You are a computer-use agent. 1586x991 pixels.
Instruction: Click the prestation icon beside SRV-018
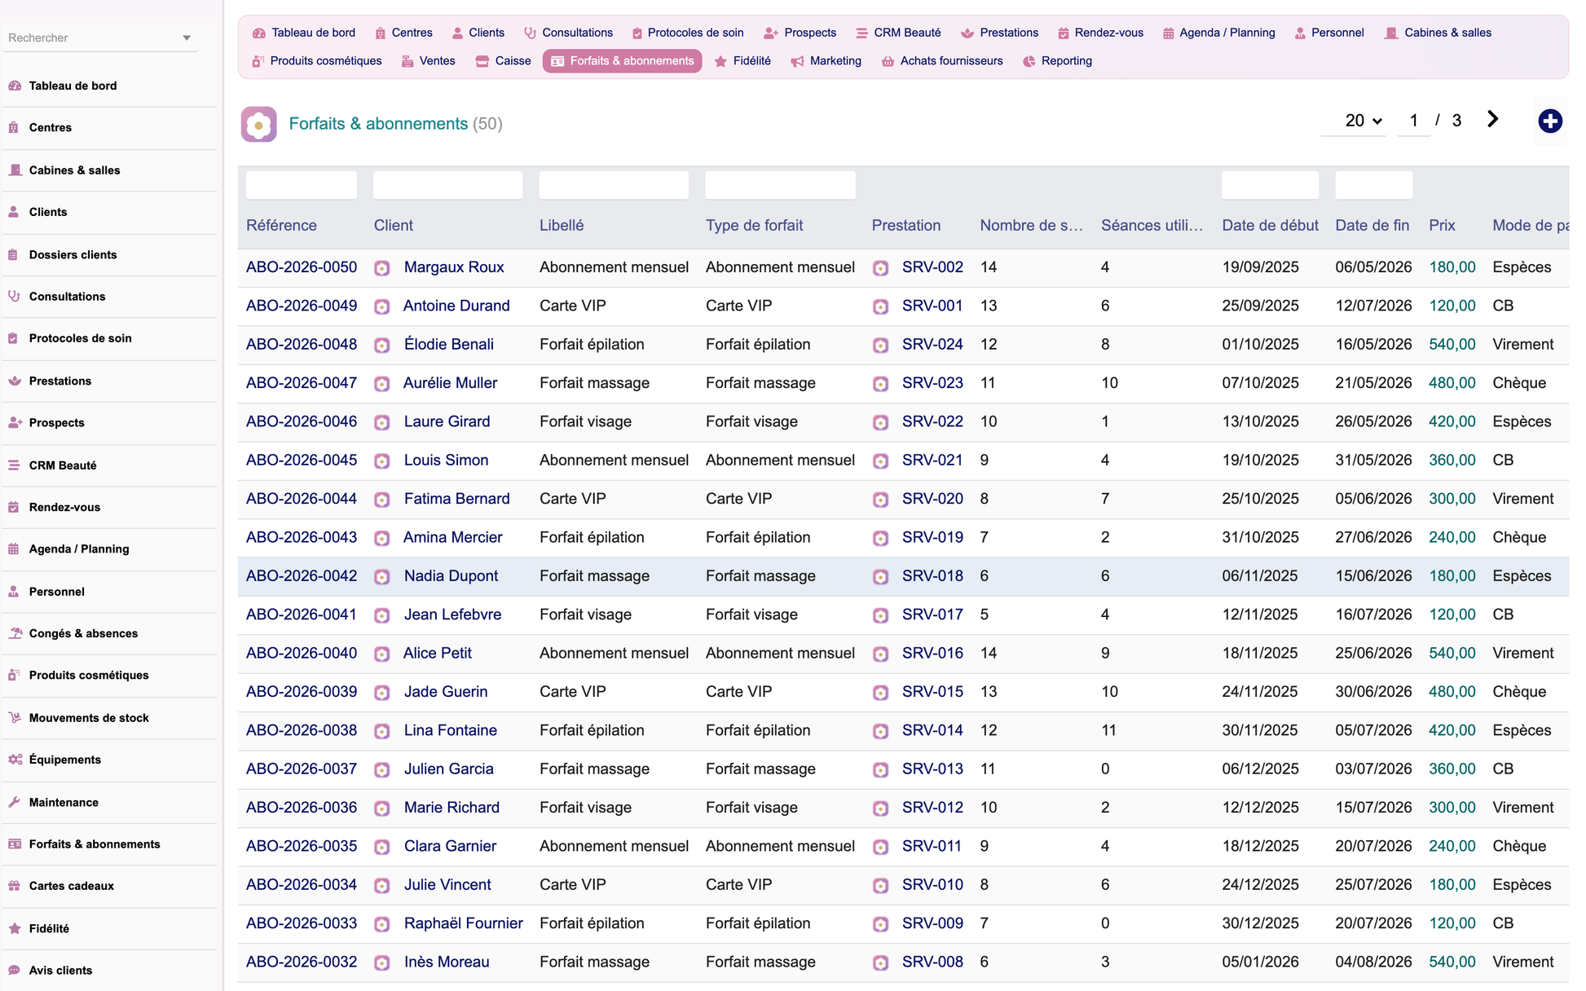pyautogui.click(x=880, y=577)
